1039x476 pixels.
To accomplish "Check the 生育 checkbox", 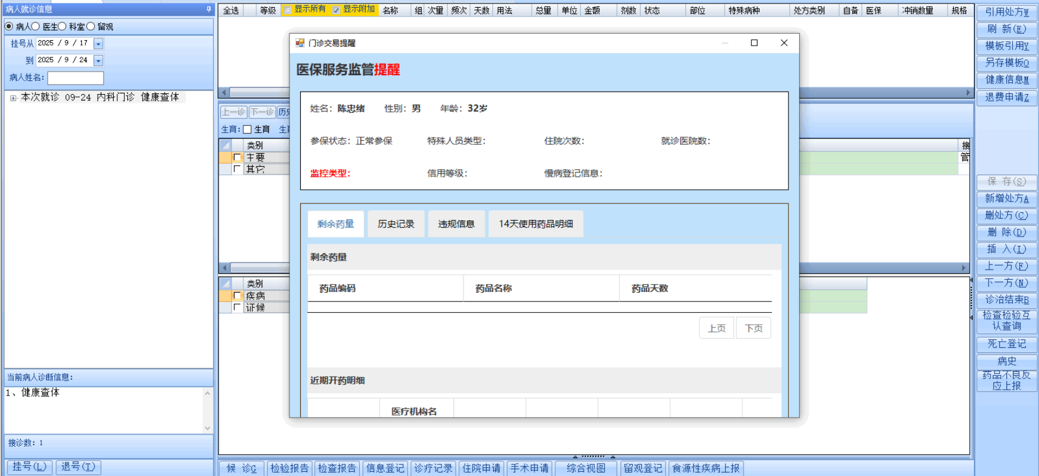I will (247, 129).
